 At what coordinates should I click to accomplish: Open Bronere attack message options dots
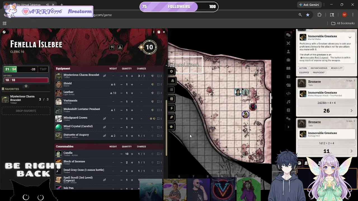[354, 81]
